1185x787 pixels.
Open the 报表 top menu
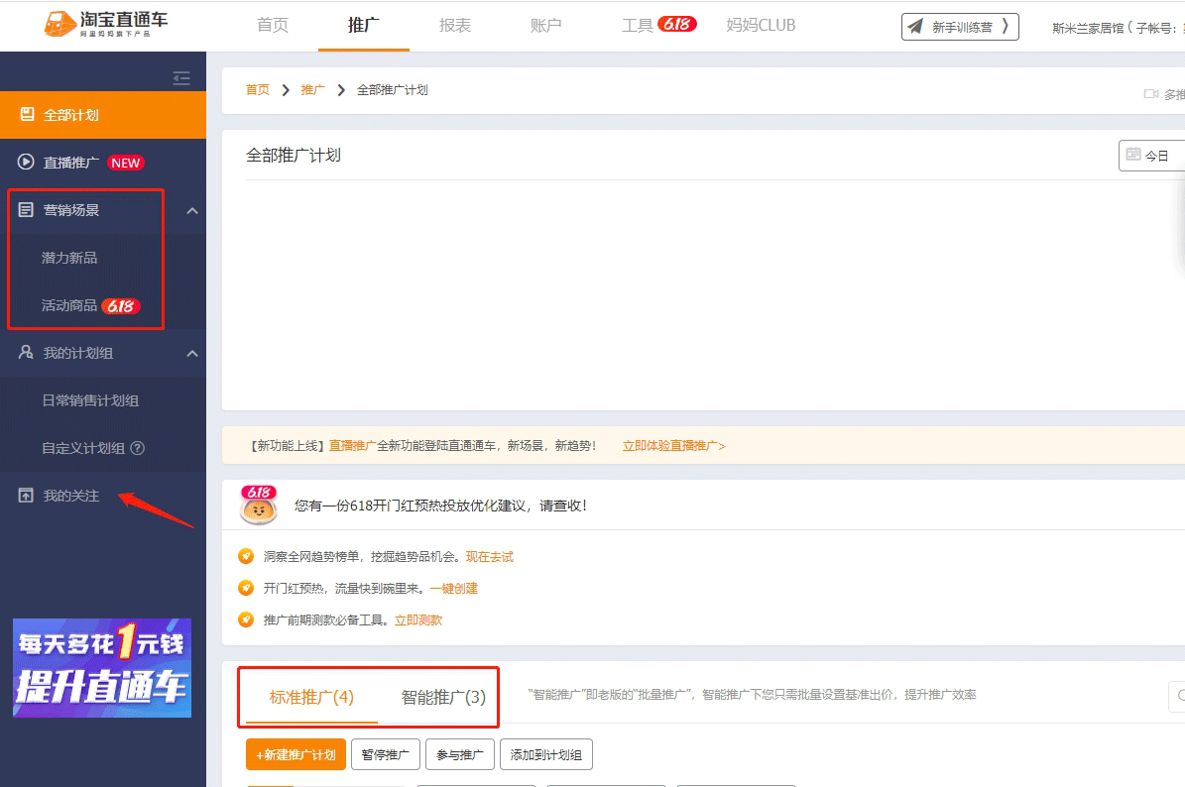[455, 25]
